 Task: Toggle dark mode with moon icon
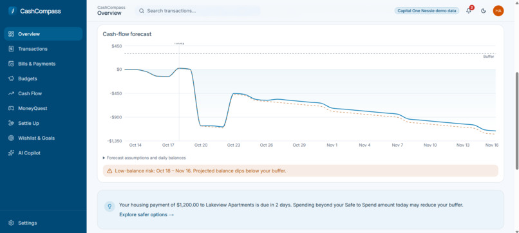point(483,11)
